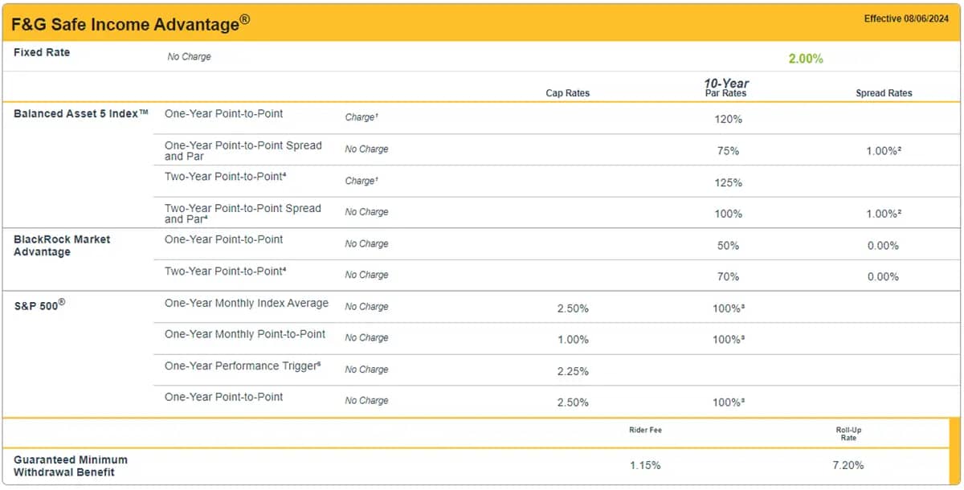Click No Charge in the Fixed Rate row
Screen dimensions: 964x490
[x=189, y=57]
